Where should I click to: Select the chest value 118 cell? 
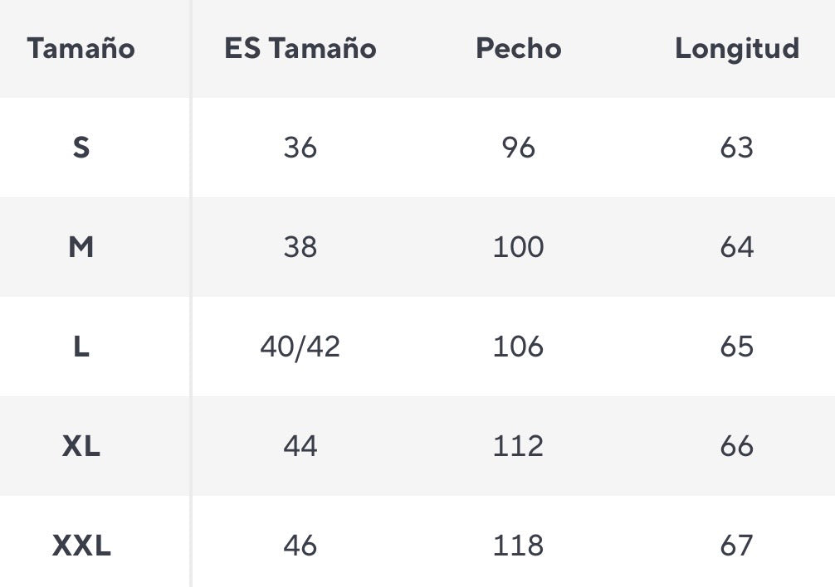point(518,546)
